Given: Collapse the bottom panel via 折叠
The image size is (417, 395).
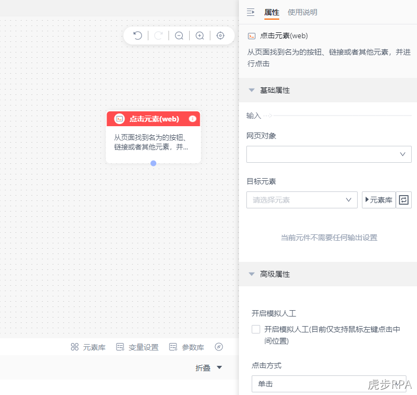Looking at the screenshot, I should click(x=209, y=368).
